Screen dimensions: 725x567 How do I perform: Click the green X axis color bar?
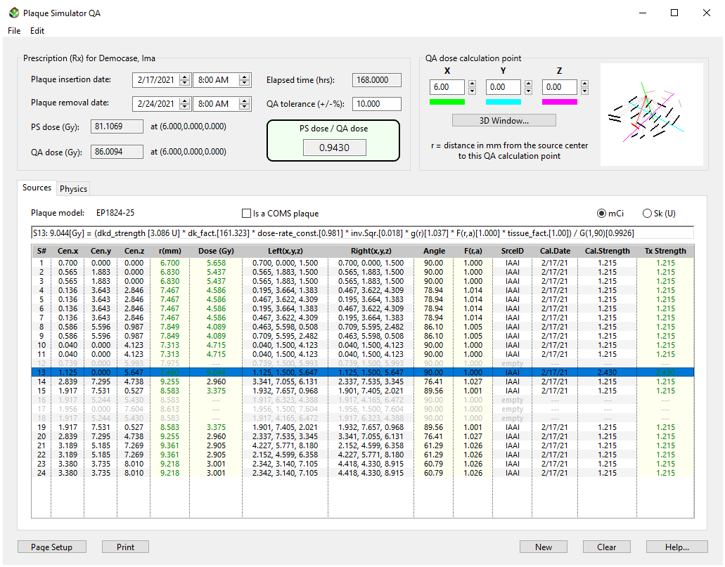pos(447,102)
